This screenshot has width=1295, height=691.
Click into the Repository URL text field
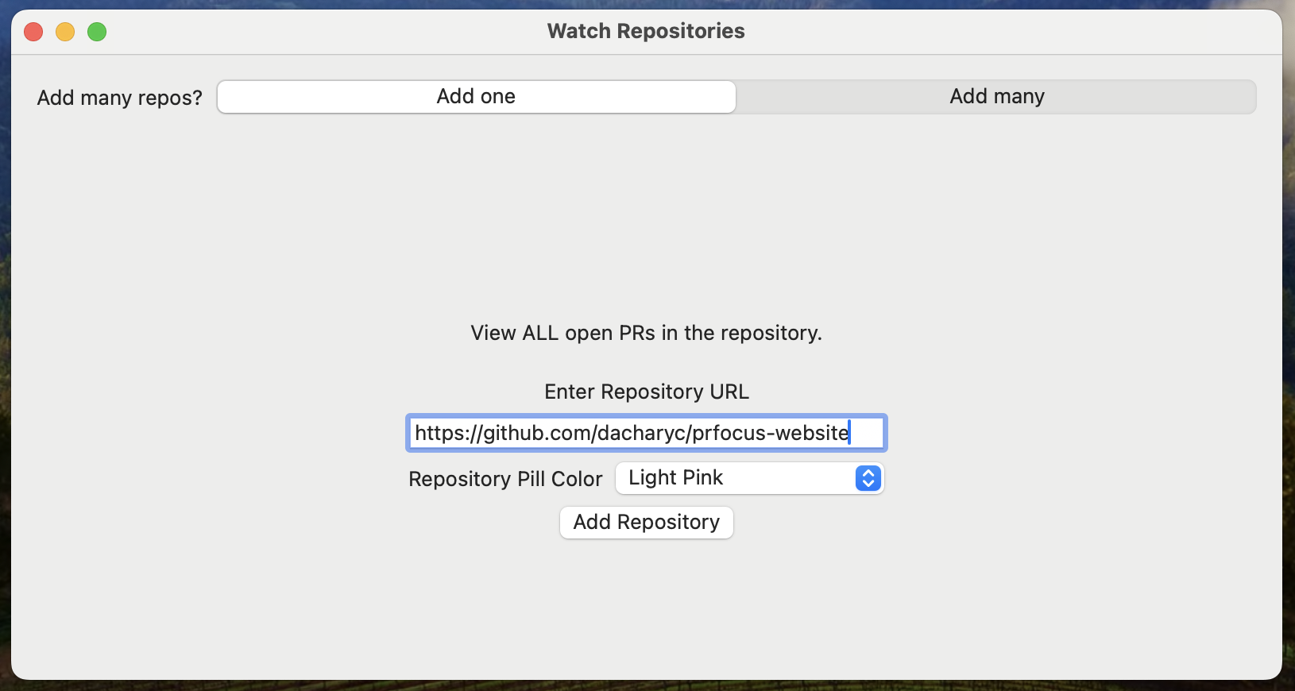click(646, 433)
